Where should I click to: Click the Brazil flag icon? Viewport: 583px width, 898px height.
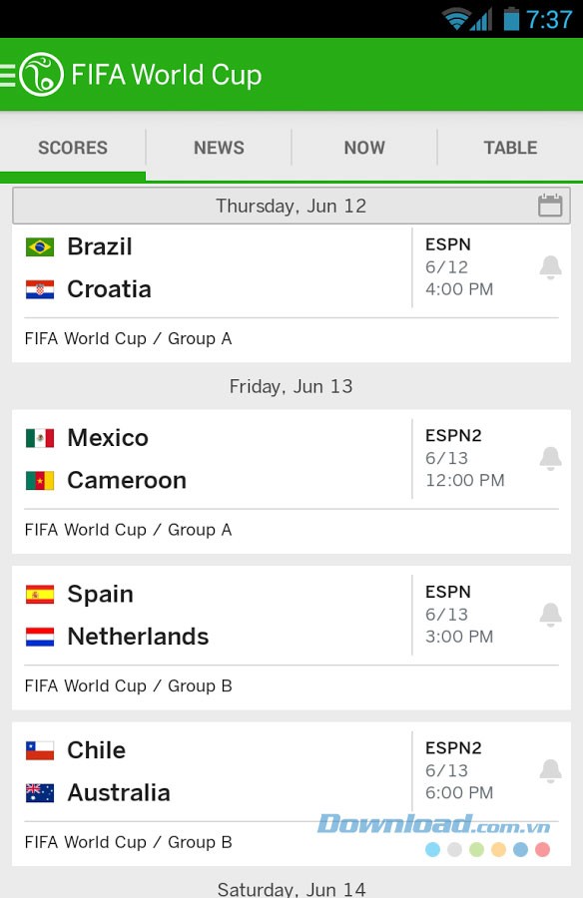pyautogui.click(x=38, y=246)
